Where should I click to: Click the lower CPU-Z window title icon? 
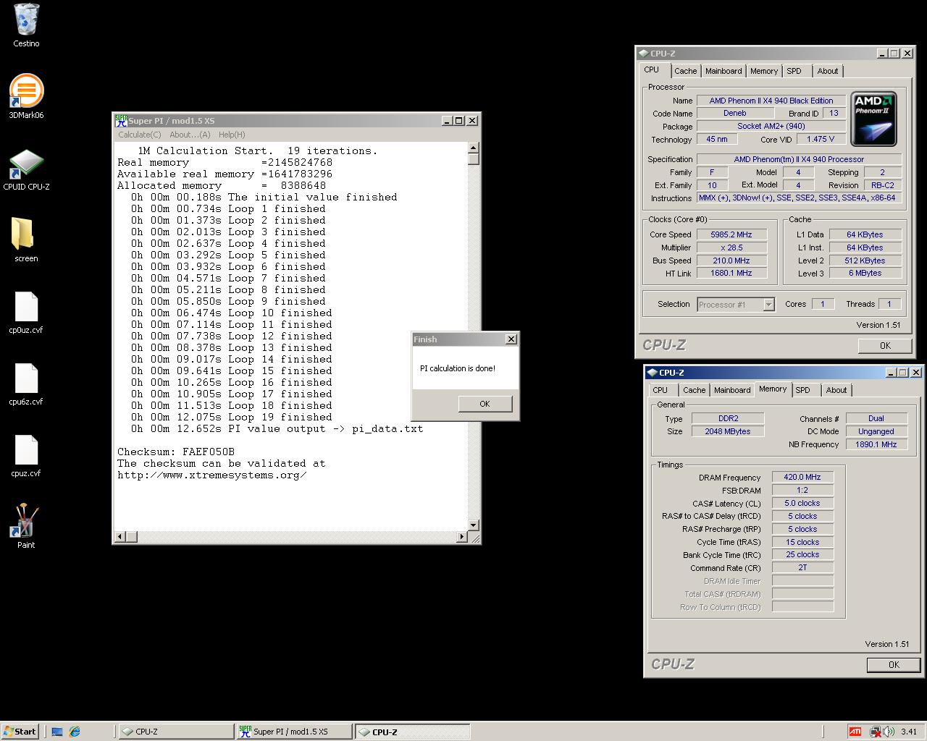(652, 373)
